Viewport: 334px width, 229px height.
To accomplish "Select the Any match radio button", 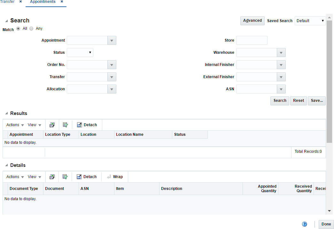I will coord(31,29).
